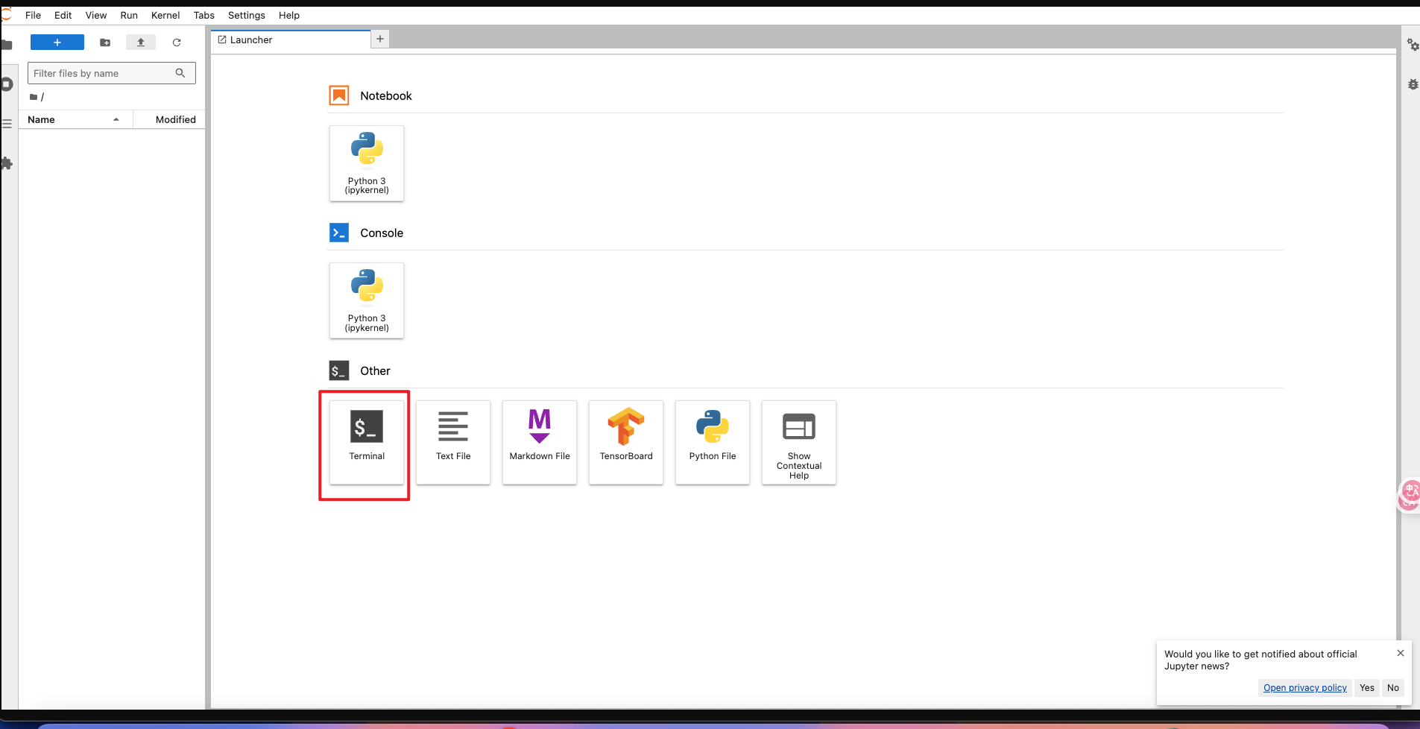Click the Other section icon
This screenshot has height=729, width=1420.
[x=339, y=370]
